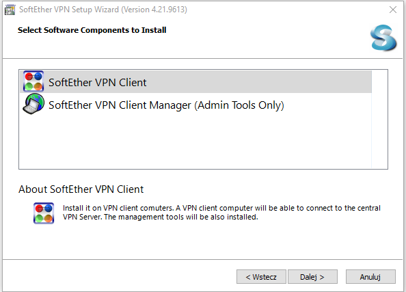Continue with the Dalej button
The height and width of the screenshot is (292, 406).
312,277
